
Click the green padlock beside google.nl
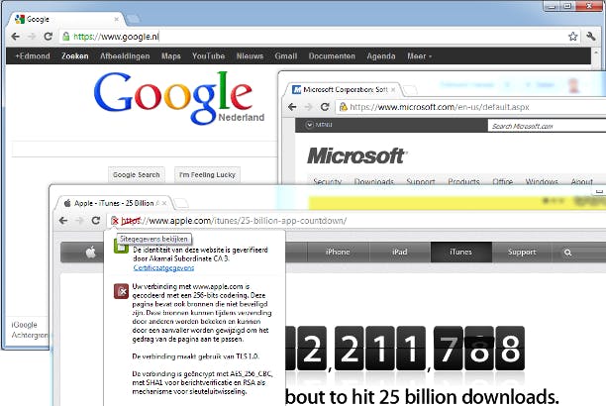66,37
